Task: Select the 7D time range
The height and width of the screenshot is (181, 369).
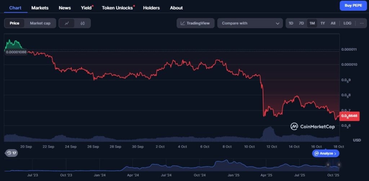Action: click(x=301, y=23)
